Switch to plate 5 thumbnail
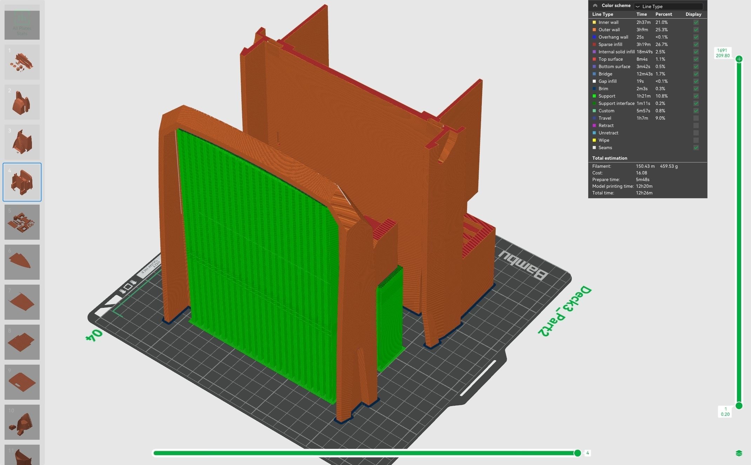 tap(22, 222)
